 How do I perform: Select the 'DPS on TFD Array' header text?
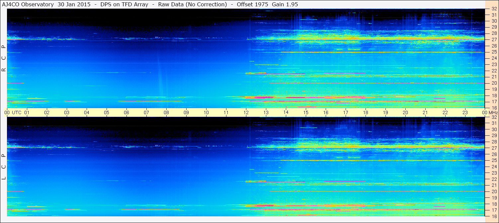point(126,4)
